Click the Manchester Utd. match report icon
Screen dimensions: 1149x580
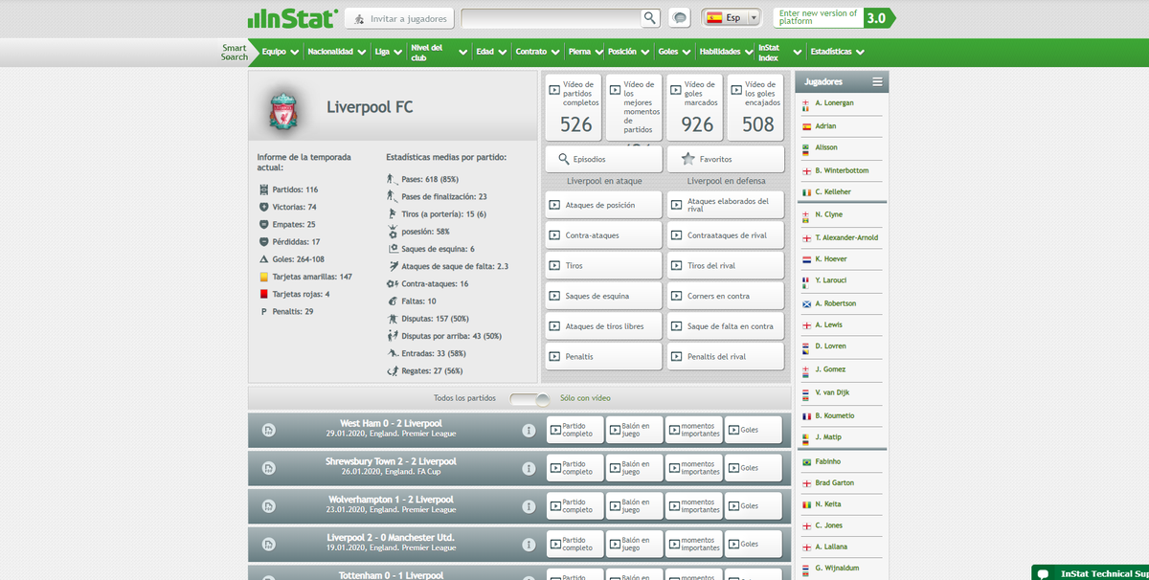click(x=269, y=544)
